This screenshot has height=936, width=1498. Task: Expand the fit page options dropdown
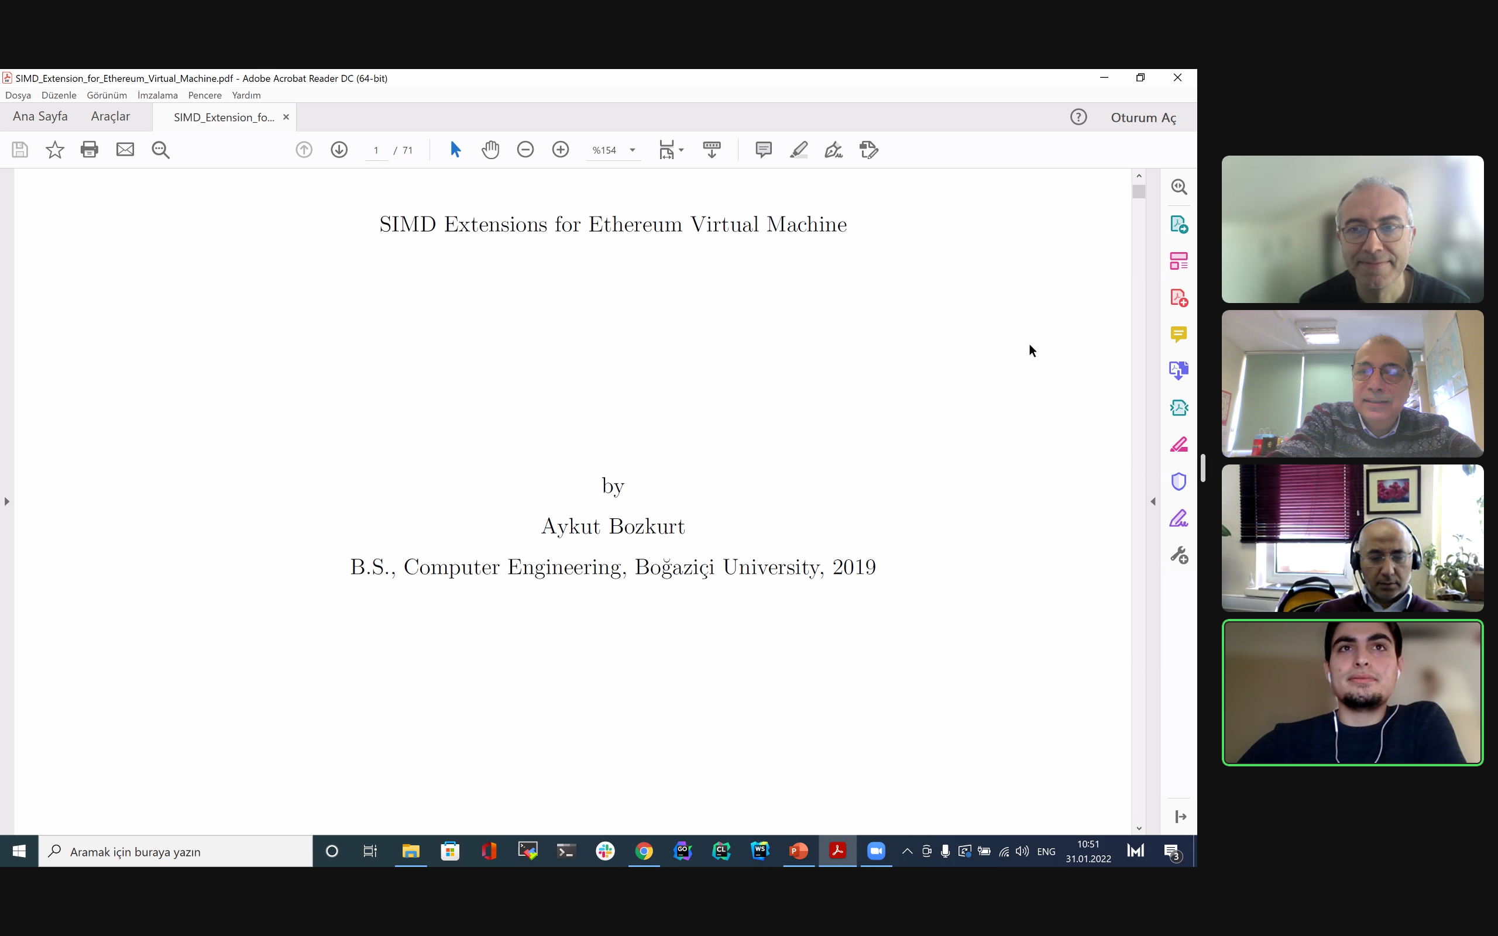click(x=681, y=150)
